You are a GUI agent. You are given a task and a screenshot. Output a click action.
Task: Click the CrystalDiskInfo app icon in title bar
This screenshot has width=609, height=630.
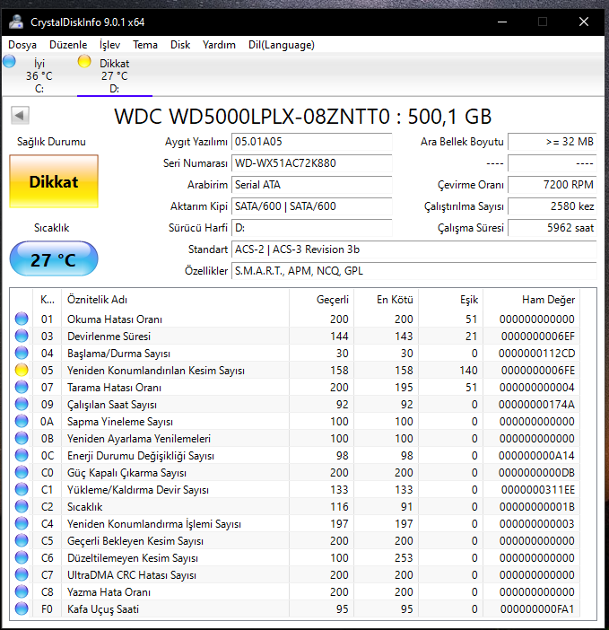(x=16, y=22)
